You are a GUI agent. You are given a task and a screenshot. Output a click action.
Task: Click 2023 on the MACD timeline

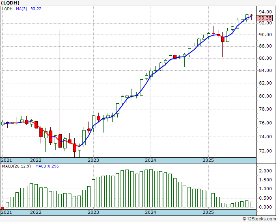[93, 212]
